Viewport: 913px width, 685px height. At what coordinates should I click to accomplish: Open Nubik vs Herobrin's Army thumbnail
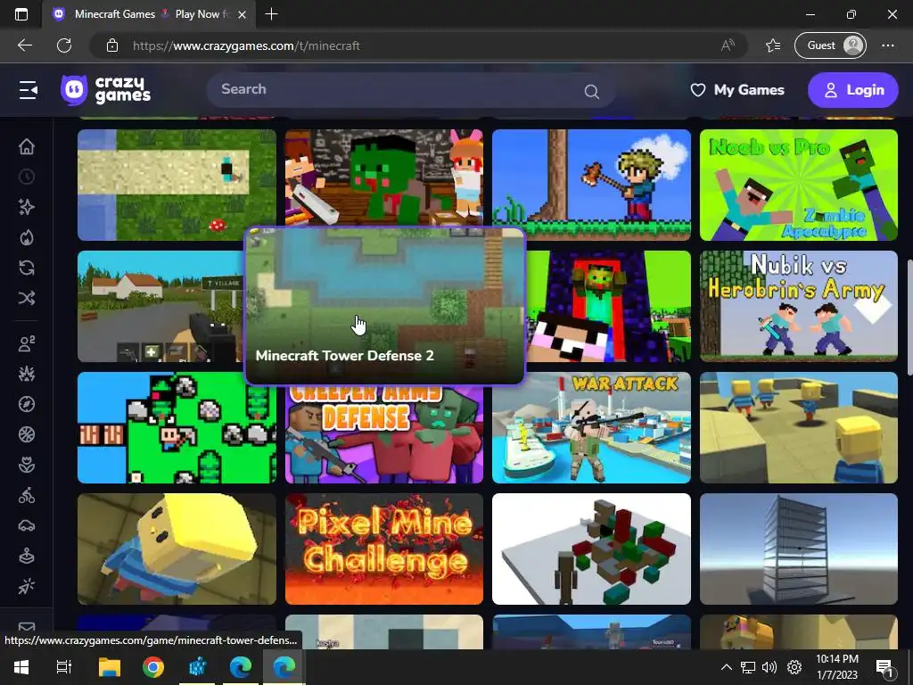[799, 306]
